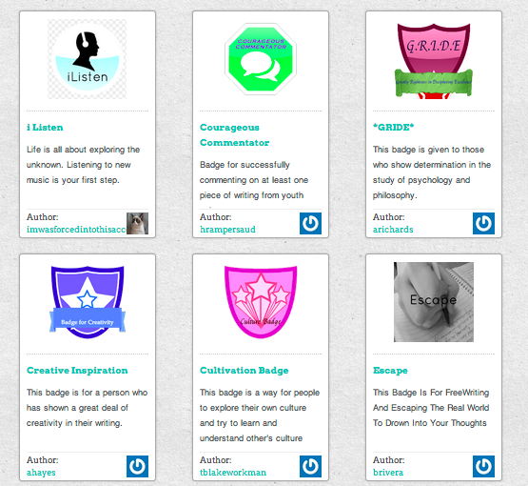
Task: Open the "*GRIDE*" badge title link
Action: point(393,128)
